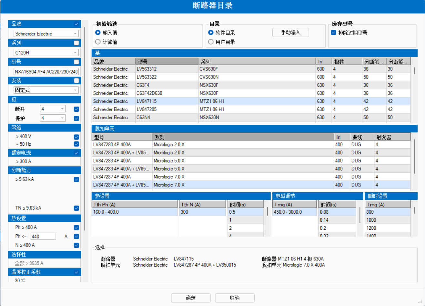Select the 用户目录 radio button
Screen dimensions: 425x306
211,42
